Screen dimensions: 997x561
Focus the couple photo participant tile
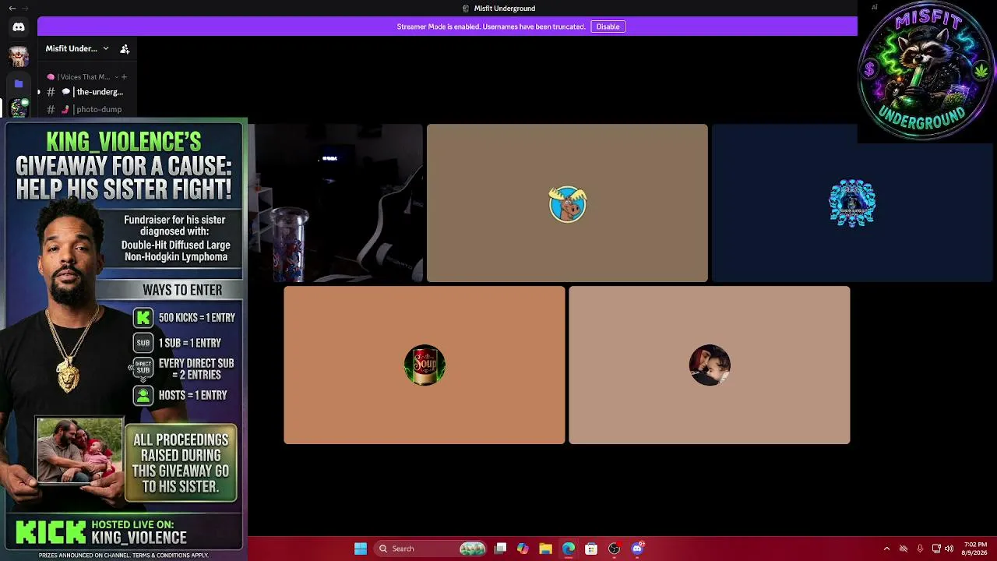[x=710, y=365]
